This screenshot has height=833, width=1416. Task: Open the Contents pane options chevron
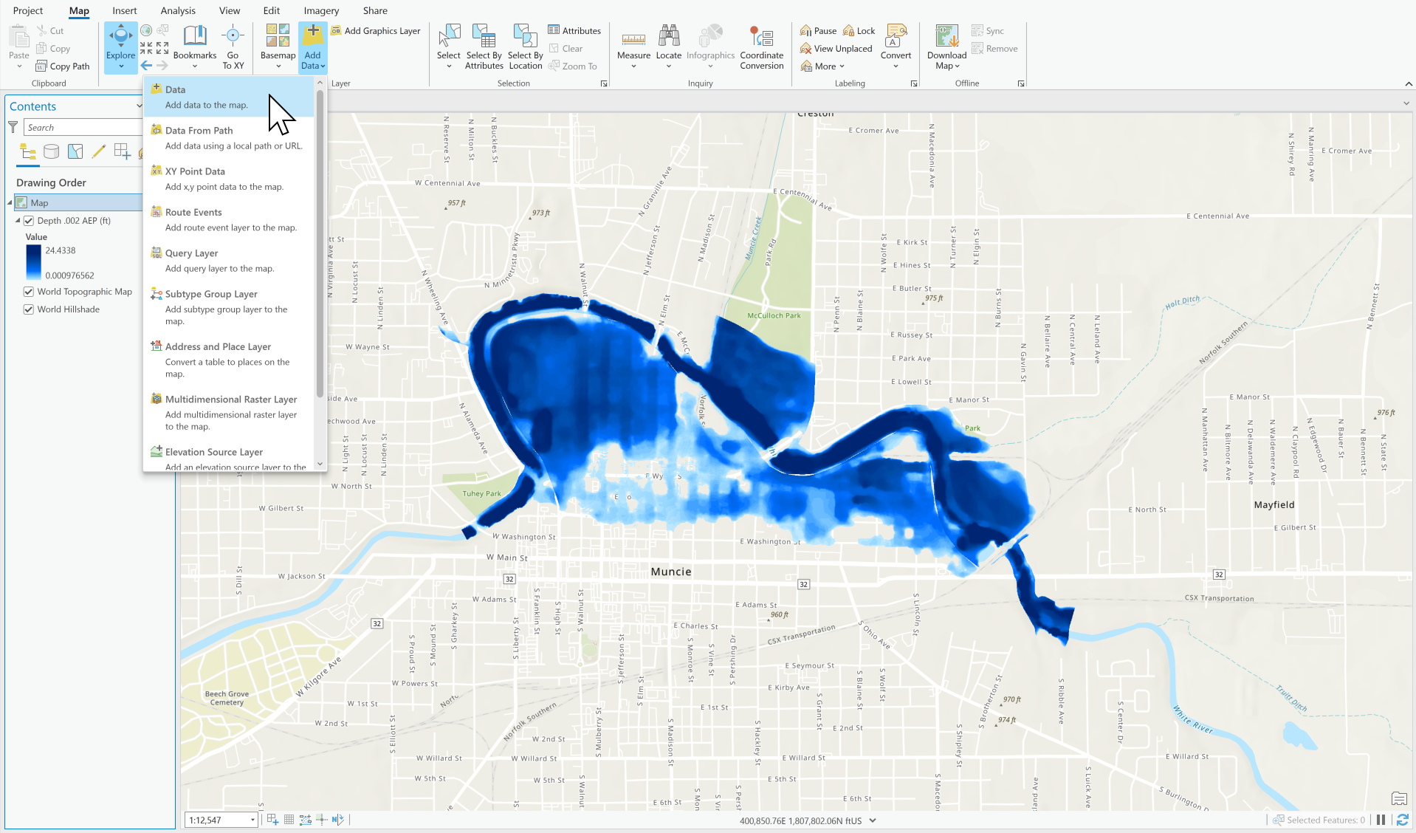[x=139, y=106]
